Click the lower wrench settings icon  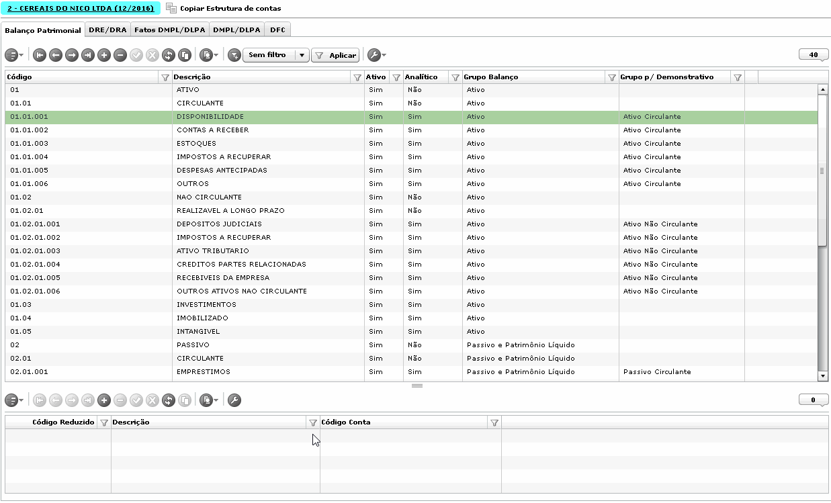point(234,400)
